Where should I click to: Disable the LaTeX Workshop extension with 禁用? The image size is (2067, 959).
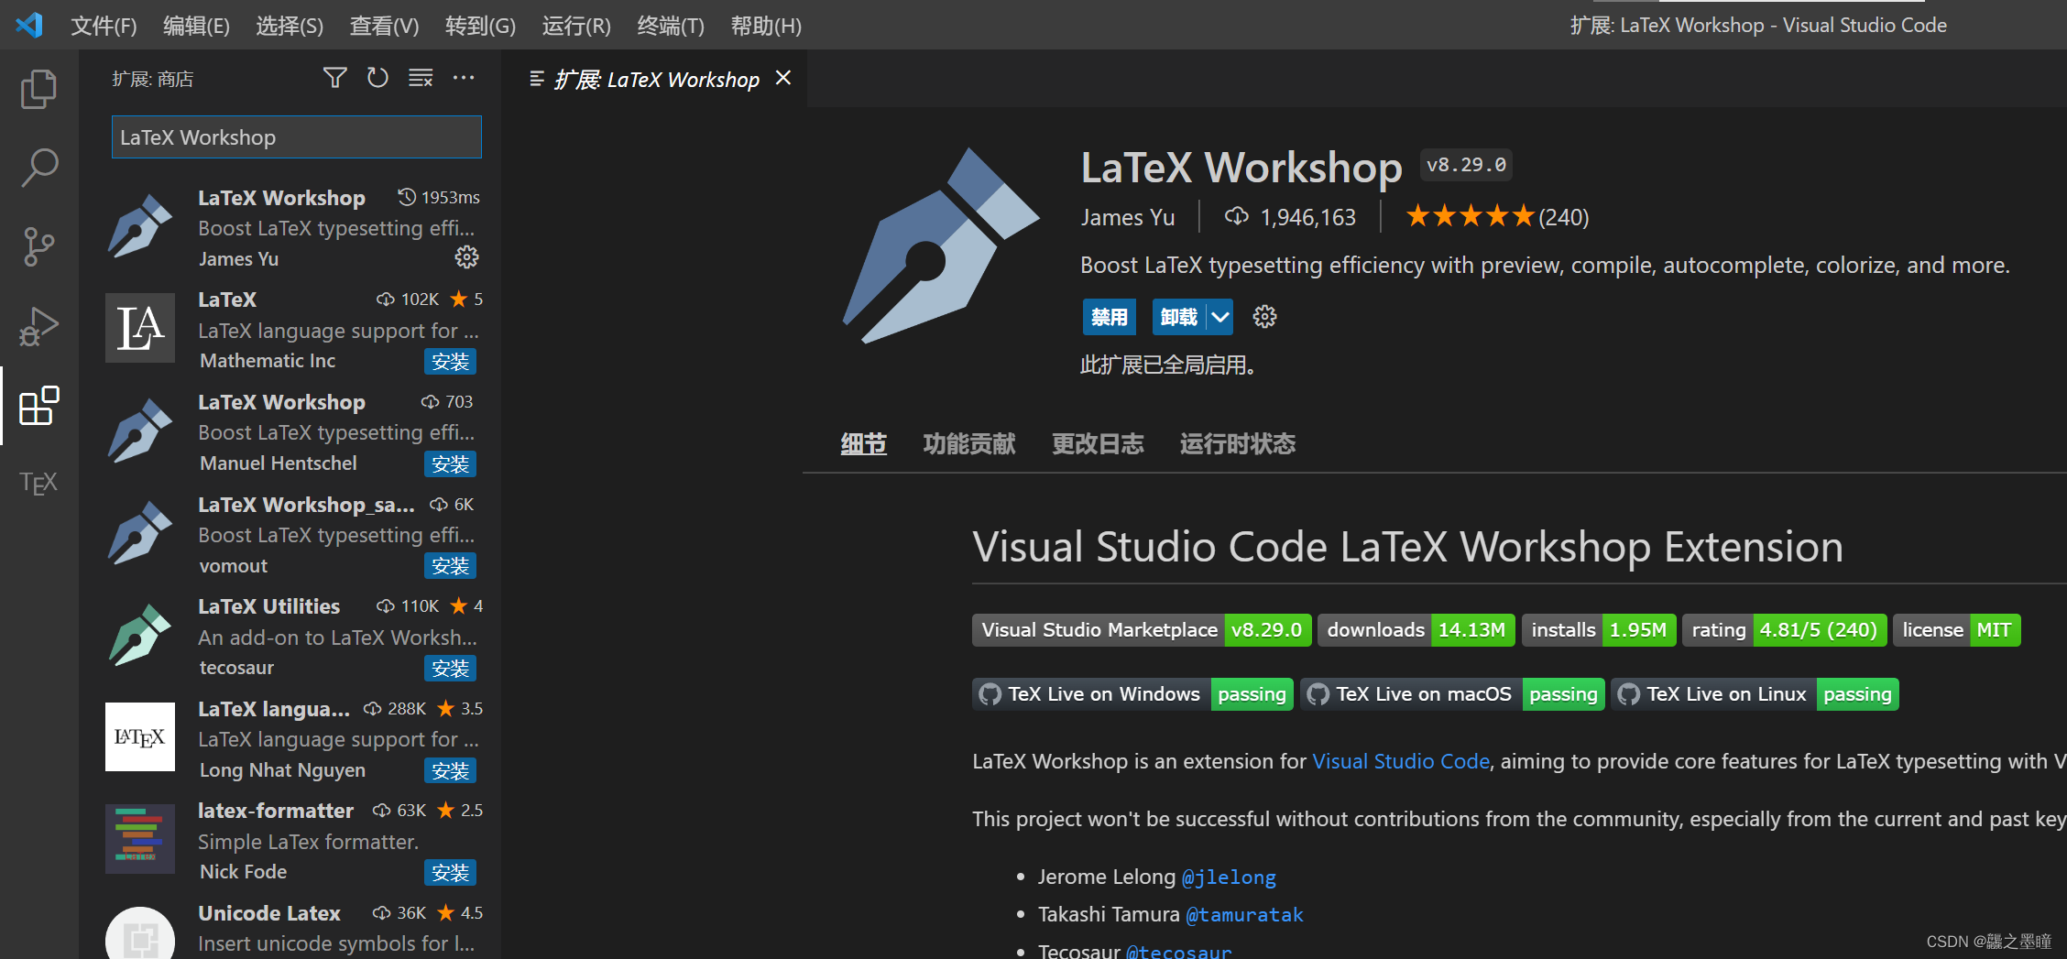(x=1109, y=316)
